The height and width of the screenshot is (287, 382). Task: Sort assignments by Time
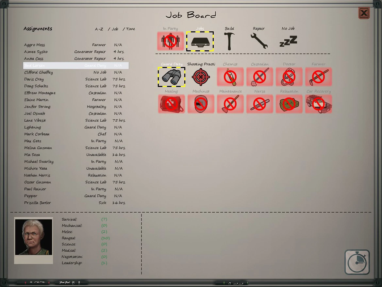[x=130, y=29]
